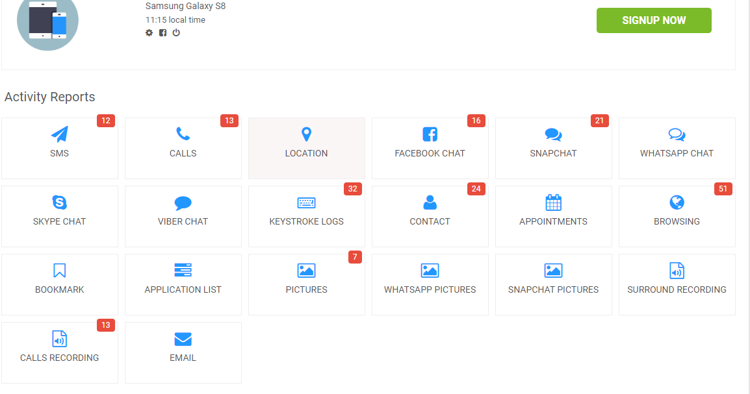This screenshot has height=394, width=750.
Task: Click the red 51 badge on Browsing
Action: coord(723,189)
